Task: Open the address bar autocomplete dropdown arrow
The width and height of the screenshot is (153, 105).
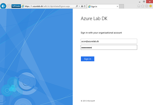Action: [79, 6]
